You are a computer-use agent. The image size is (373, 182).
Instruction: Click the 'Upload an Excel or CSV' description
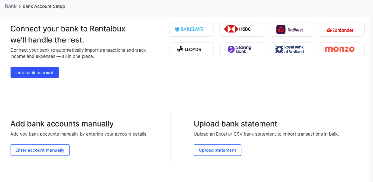(266, 134)
